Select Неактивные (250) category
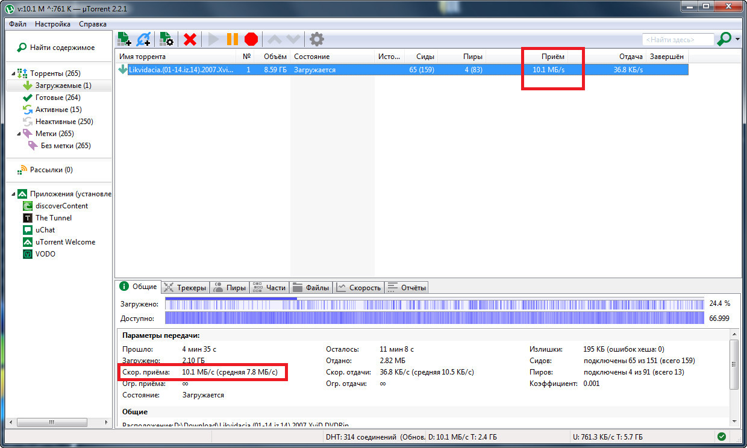The width and height of the screenshot is (747, 448). pyautogui.click(x=64, y=122)
